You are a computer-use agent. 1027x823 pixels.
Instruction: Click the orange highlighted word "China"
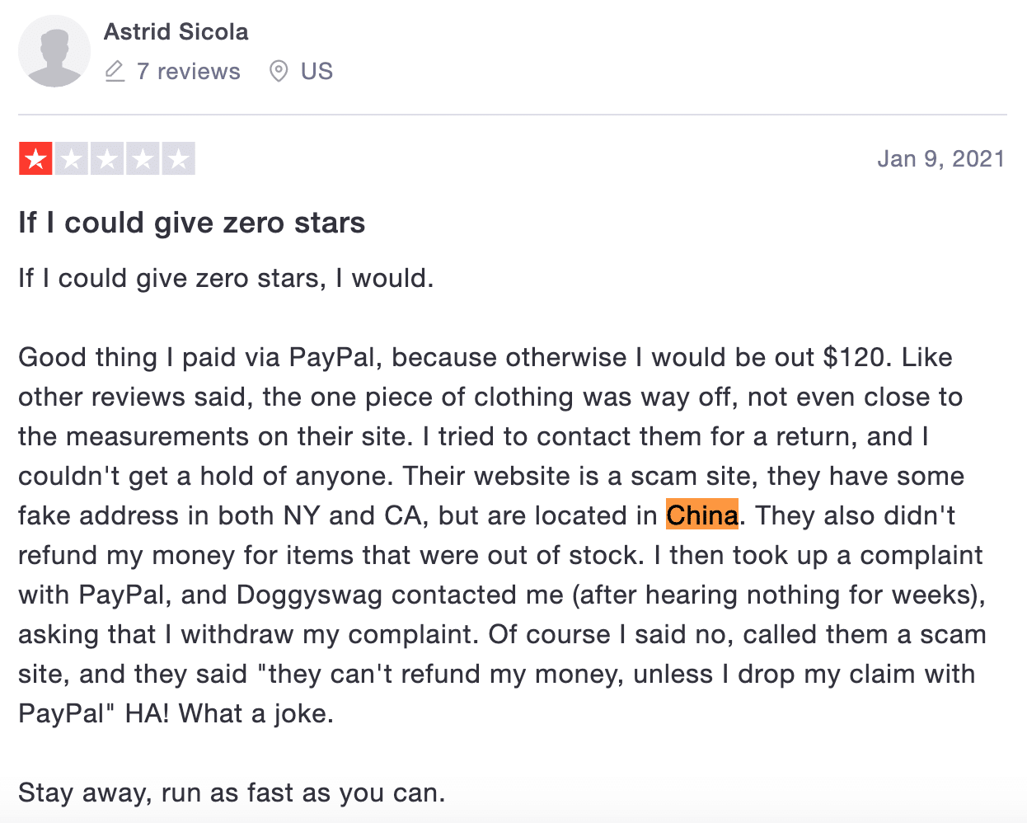pos(702,515)
